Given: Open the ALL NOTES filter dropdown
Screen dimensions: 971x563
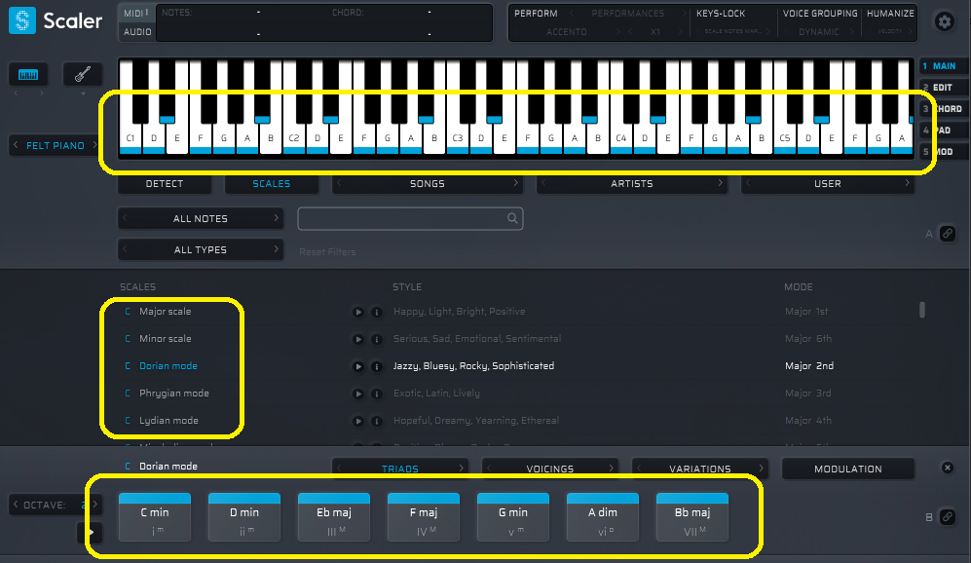Looking at the screenshot, I should [200, 218].
